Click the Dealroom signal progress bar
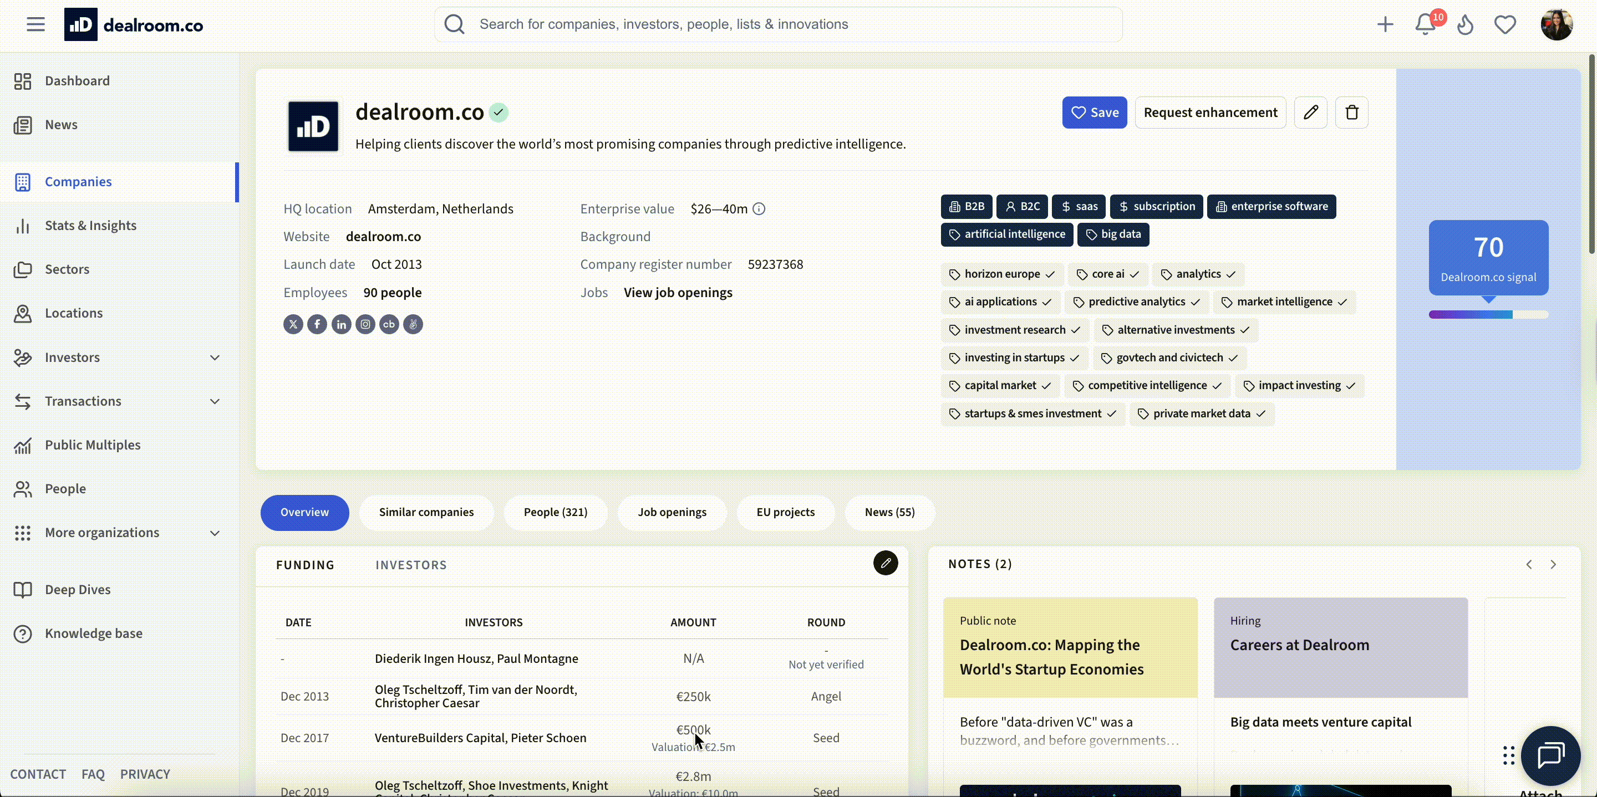 point(1488,314)
